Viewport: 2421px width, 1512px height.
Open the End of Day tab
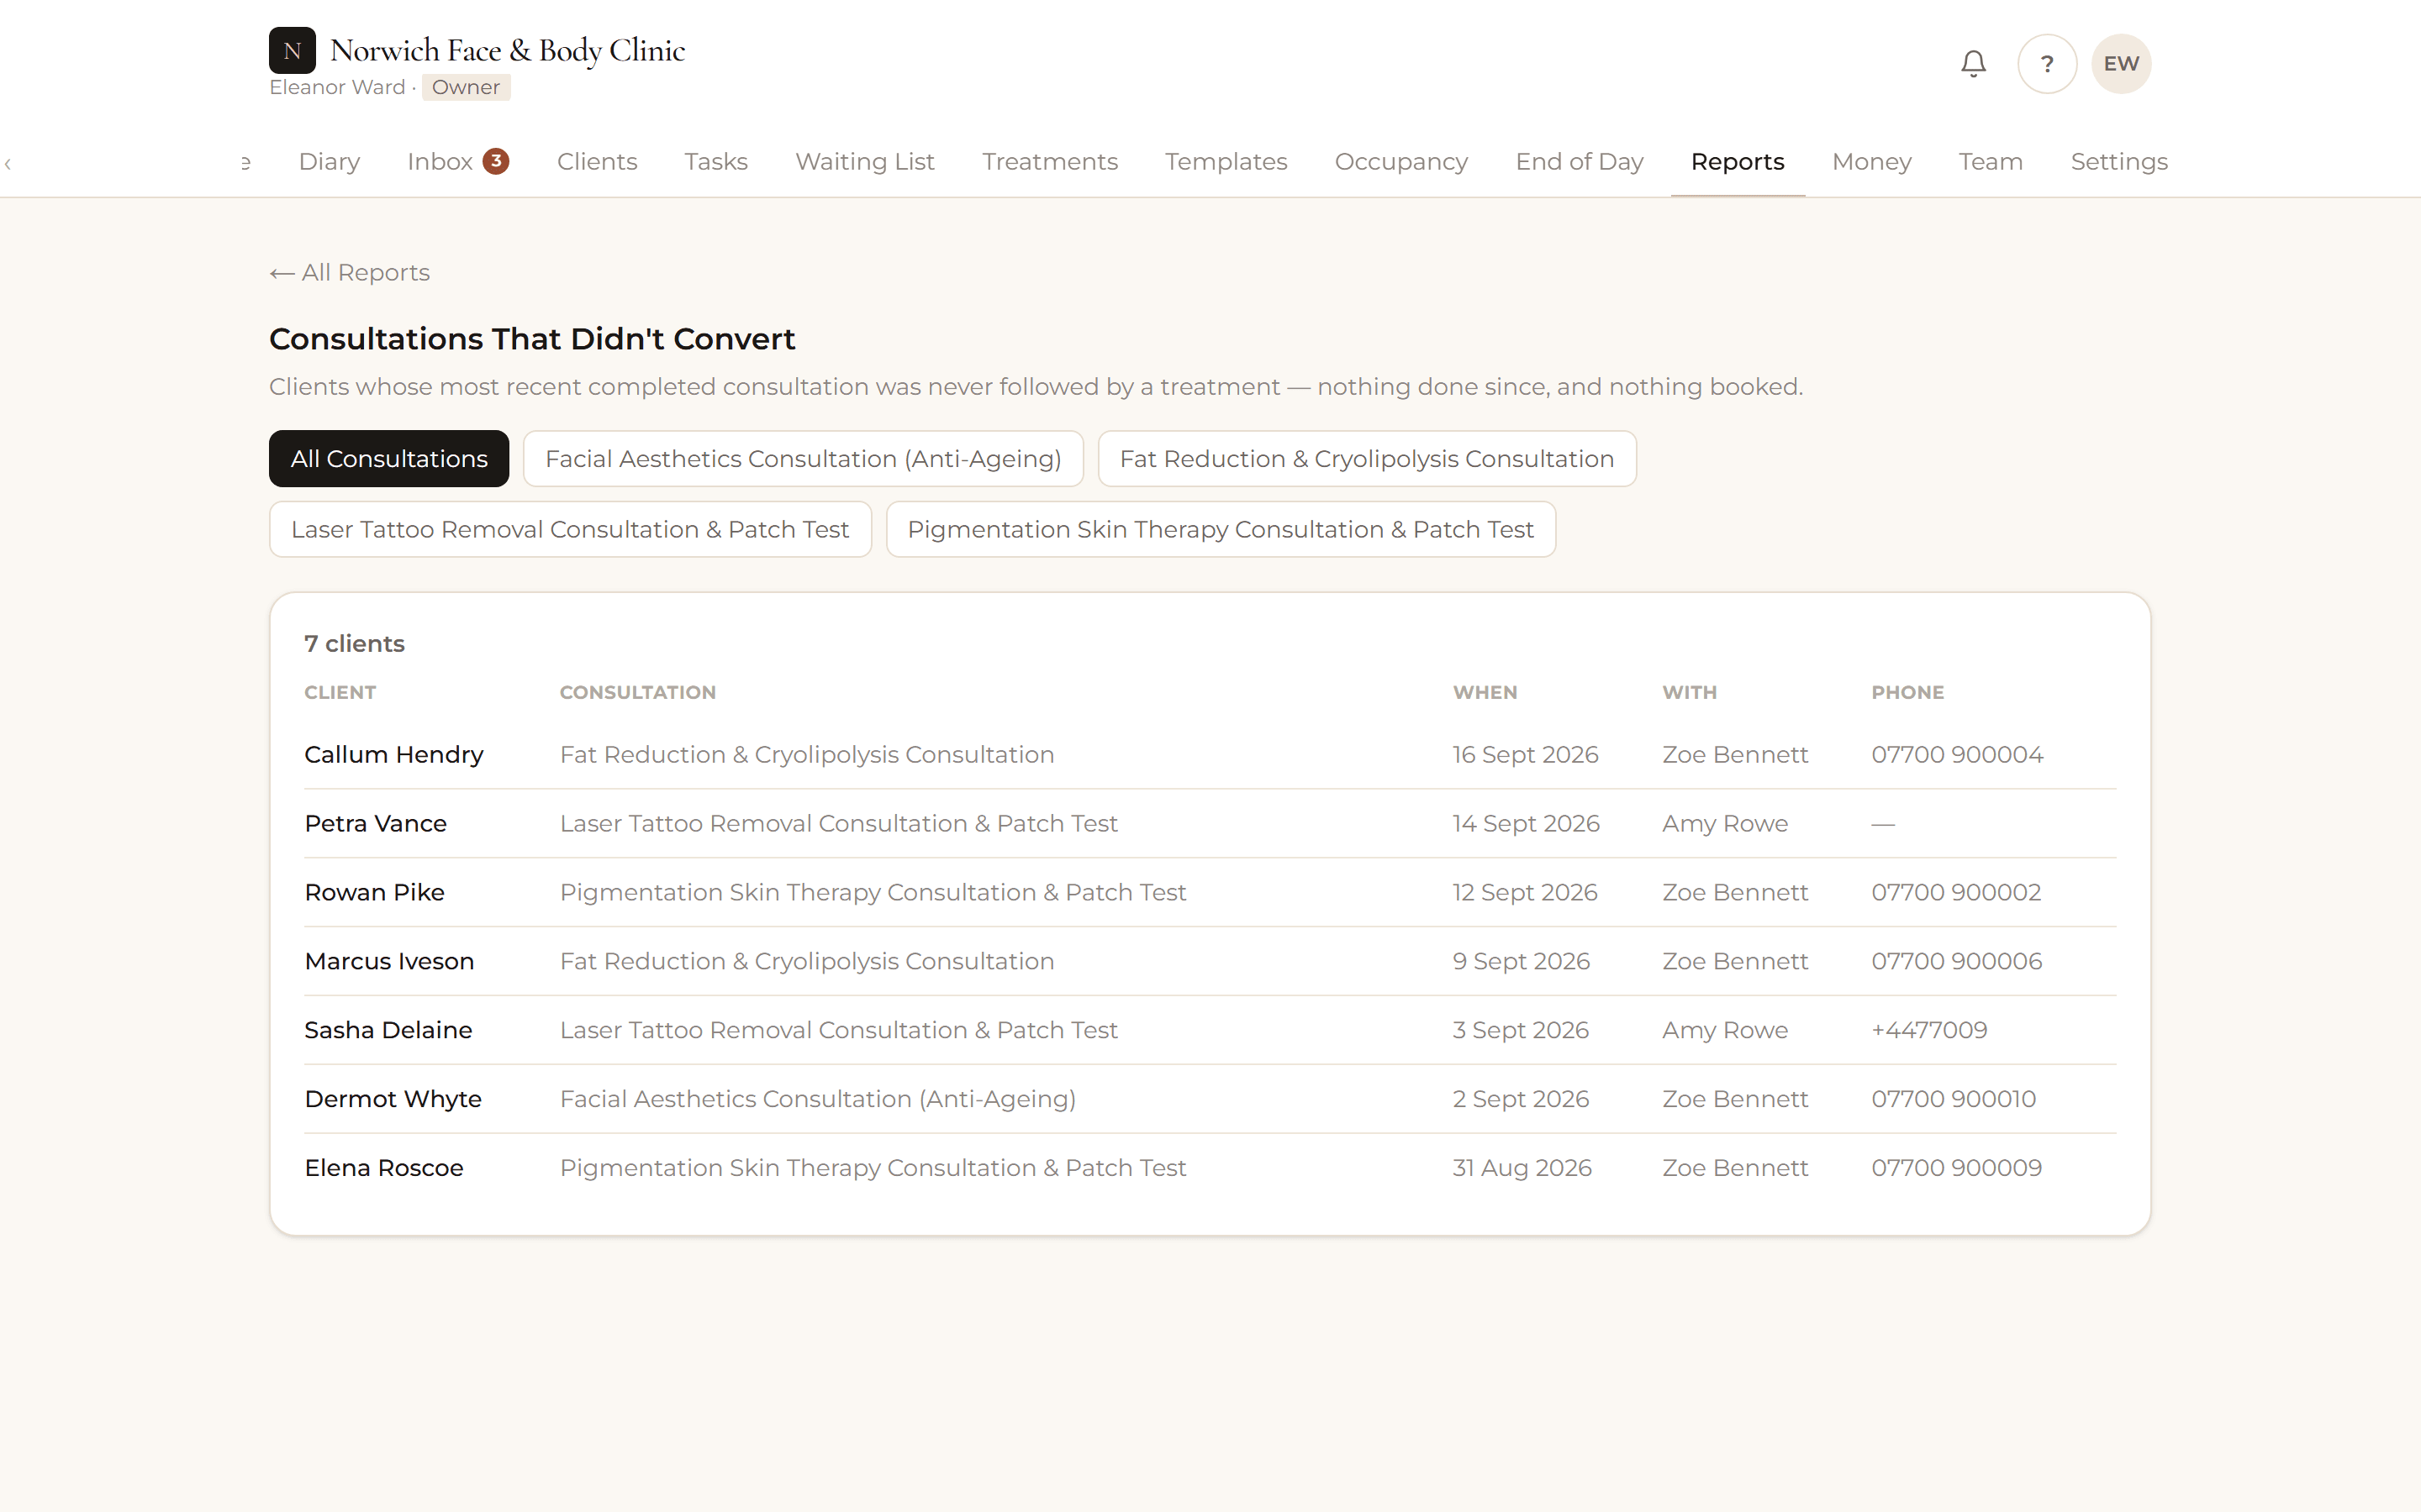(x=1579, y=161)
